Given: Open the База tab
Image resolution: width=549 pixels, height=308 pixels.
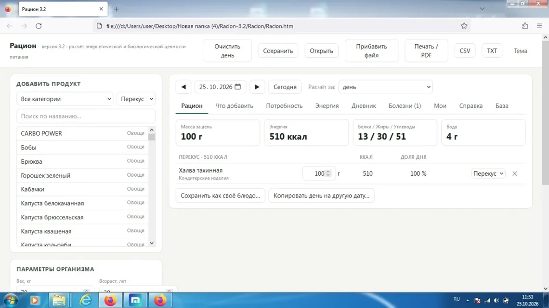Looking at the screenshot, I should [x=502, y=106].
